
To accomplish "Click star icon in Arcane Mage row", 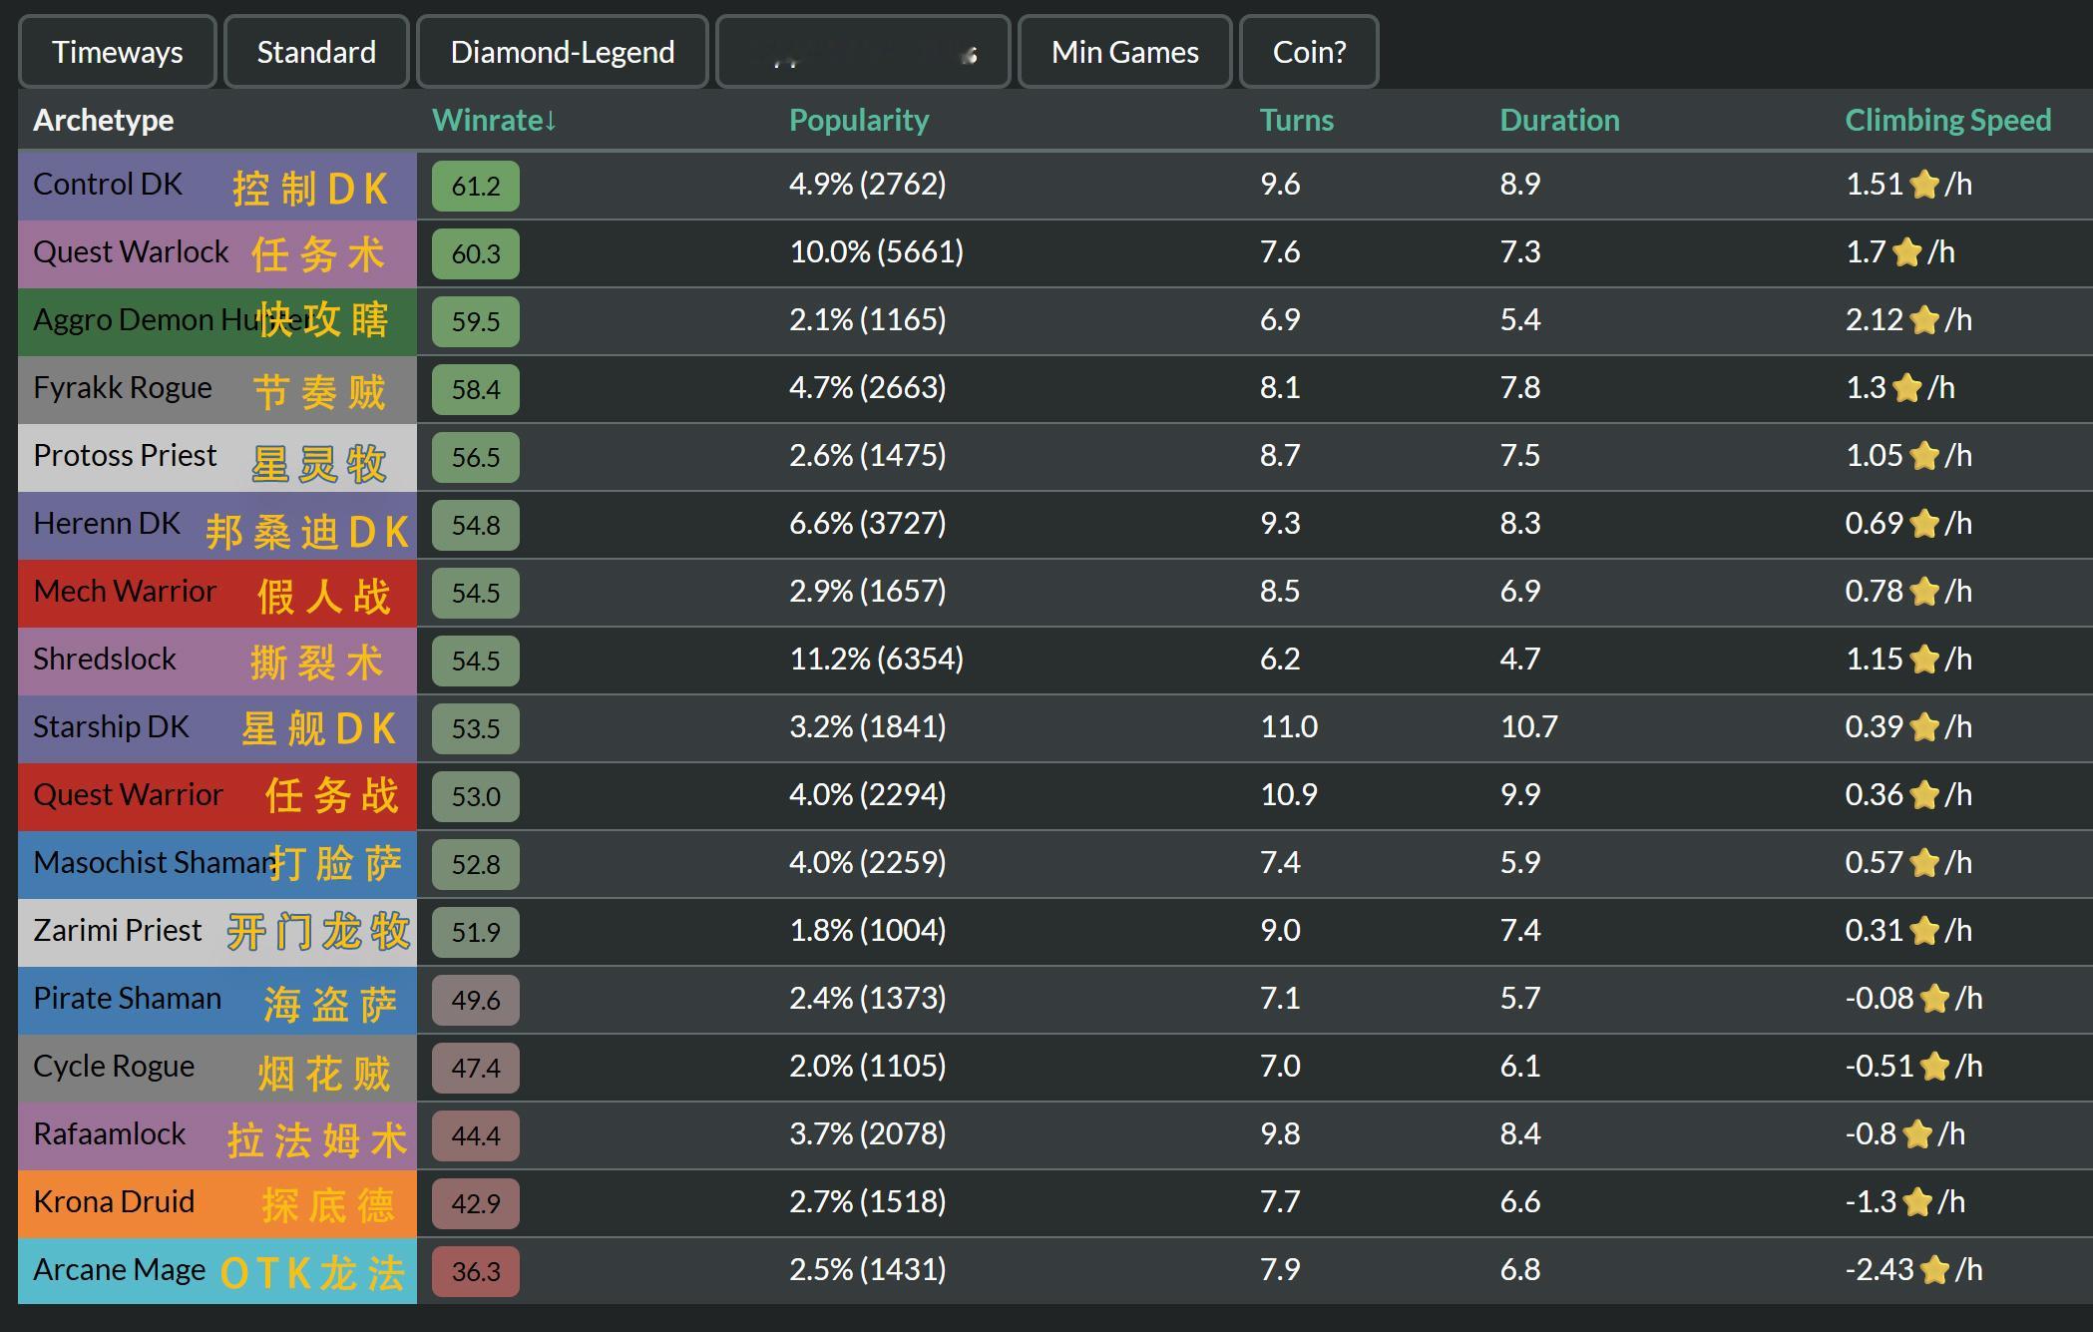I will click(x=1934, y=1270).
